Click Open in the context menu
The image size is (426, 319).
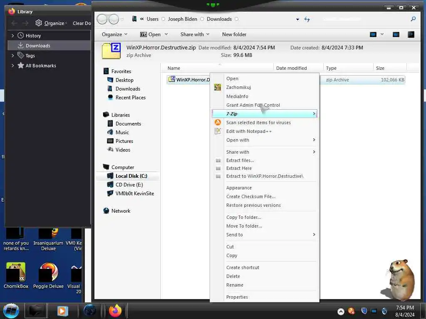point(232,79)
